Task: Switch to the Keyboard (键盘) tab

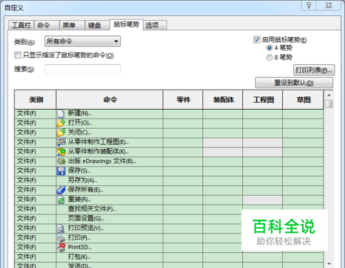Action: tap(97, 25)
